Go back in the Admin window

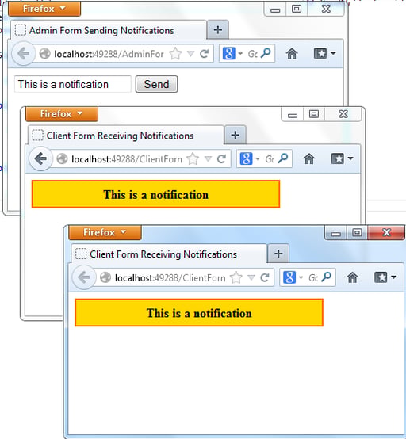point(24,53)
